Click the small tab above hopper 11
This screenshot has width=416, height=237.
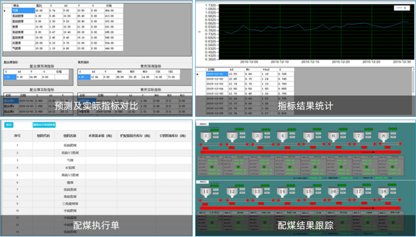[203, 182]
